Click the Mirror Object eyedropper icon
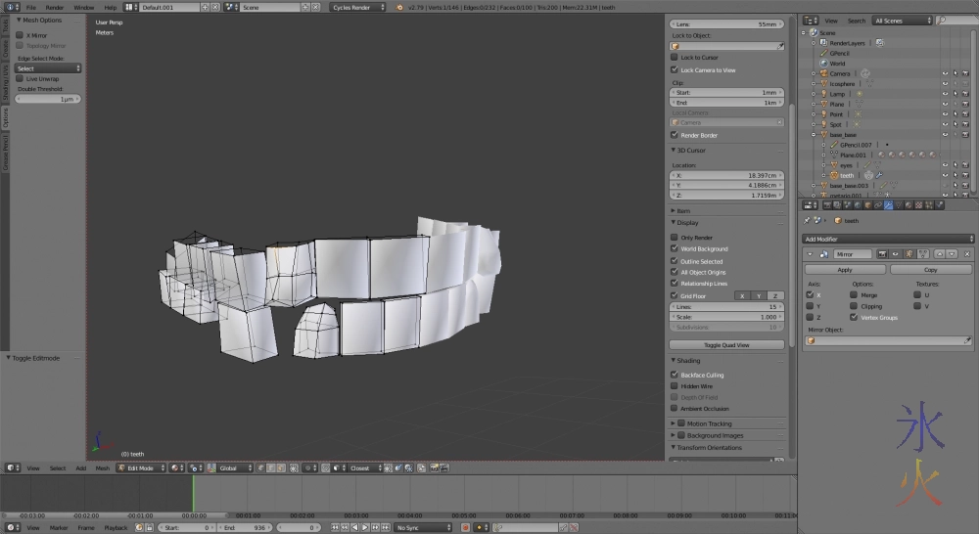This screenshot has width=979, height=534. (968, 341)
